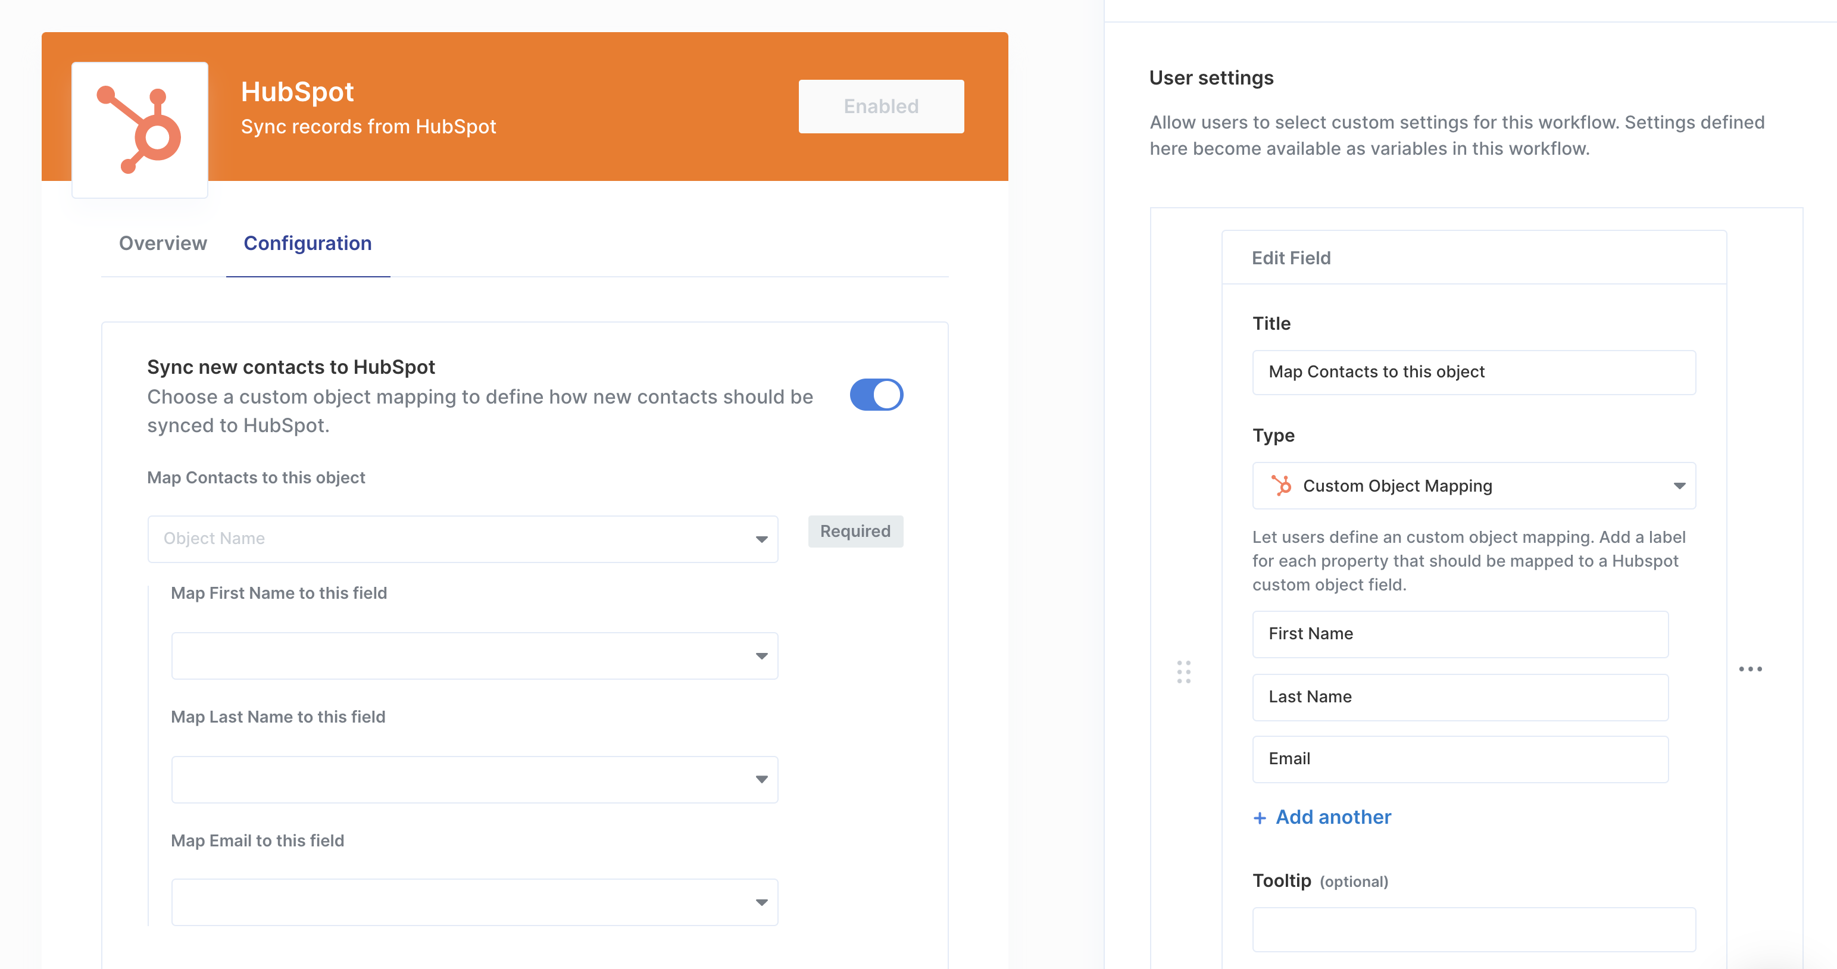Click the First Name property input
Viewport: 1837px width, 969px height.
1460,634
